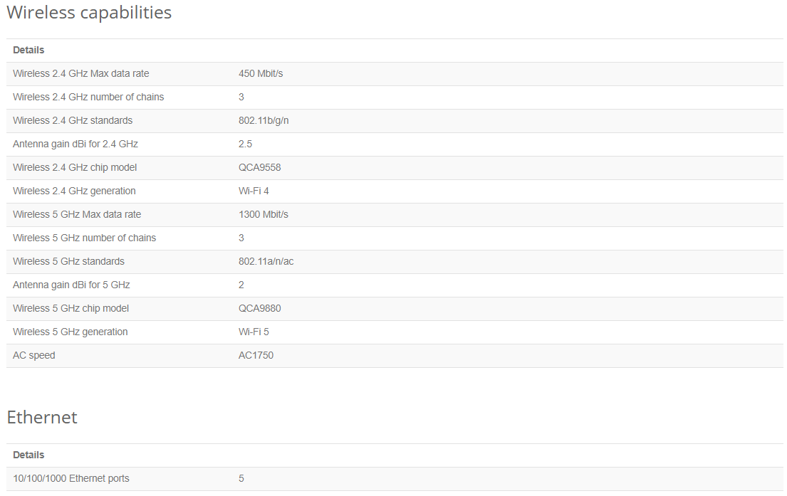Image resolution: width=787 pixels, height=496 pixels.
Task: Click the Ethernet section heading
Action: pyautogui.click(x=42, y=418)
